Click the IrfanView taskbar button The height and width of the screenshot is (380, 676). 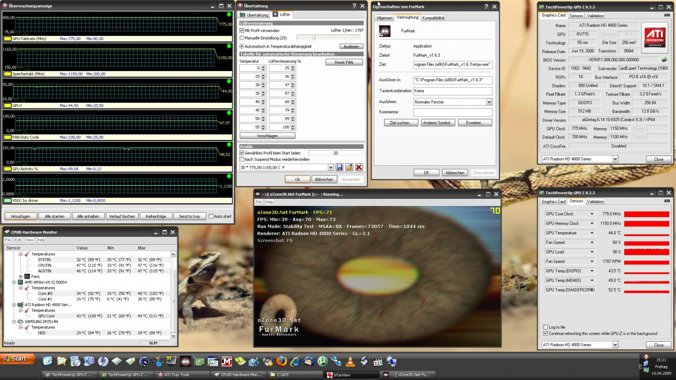(352, 375)
